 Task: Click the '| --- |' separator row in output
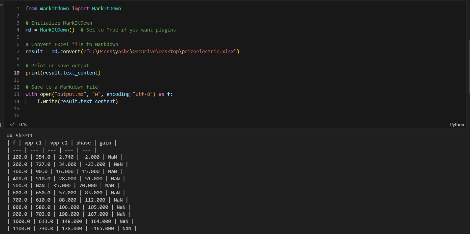[51, 150]
